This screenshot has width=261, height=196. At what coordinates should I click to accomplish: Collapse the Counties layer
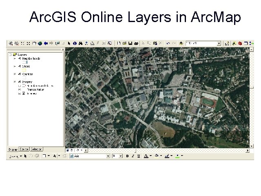(x=15, y=74)
